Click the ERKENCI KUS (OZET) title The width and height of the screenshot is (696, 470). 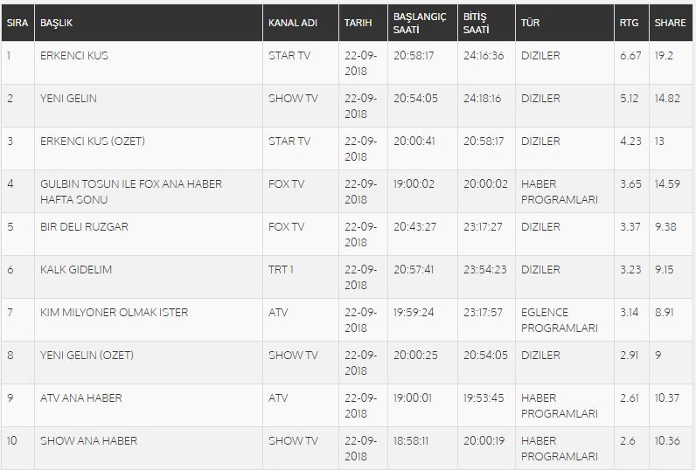coord(93,141)
